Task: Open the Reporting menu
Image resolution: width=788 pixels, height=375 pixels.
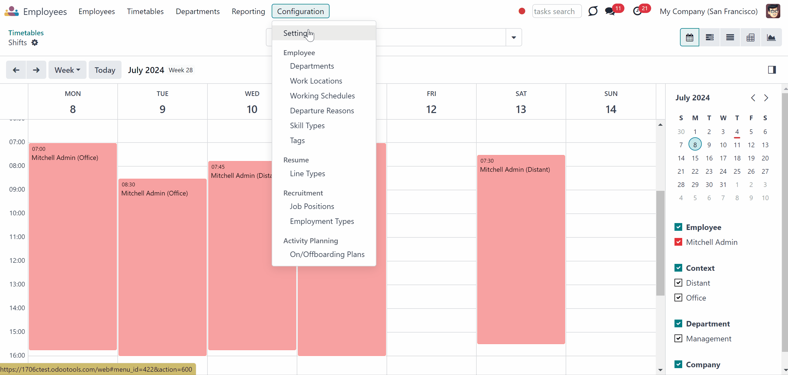Action: click(248, 11)
